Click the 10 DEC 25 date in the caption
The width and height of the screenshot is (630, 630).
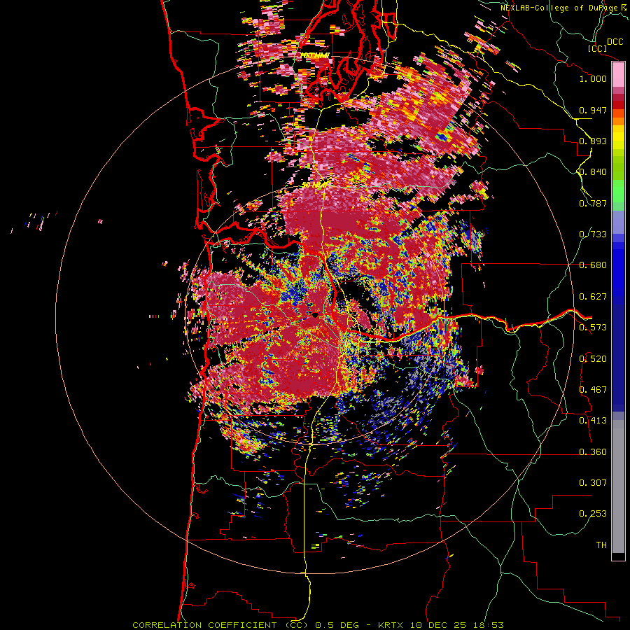tap(440, 625)
